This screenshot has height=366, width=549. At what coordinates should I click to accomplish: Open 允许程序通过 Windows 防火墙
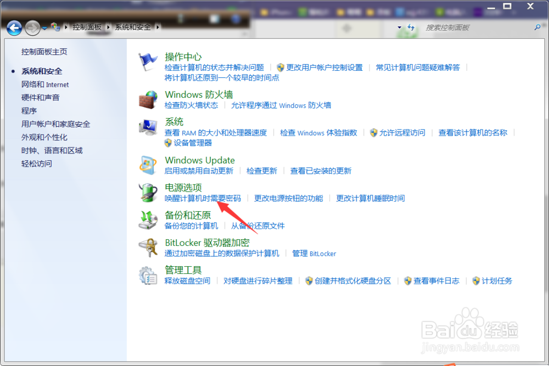281,105
